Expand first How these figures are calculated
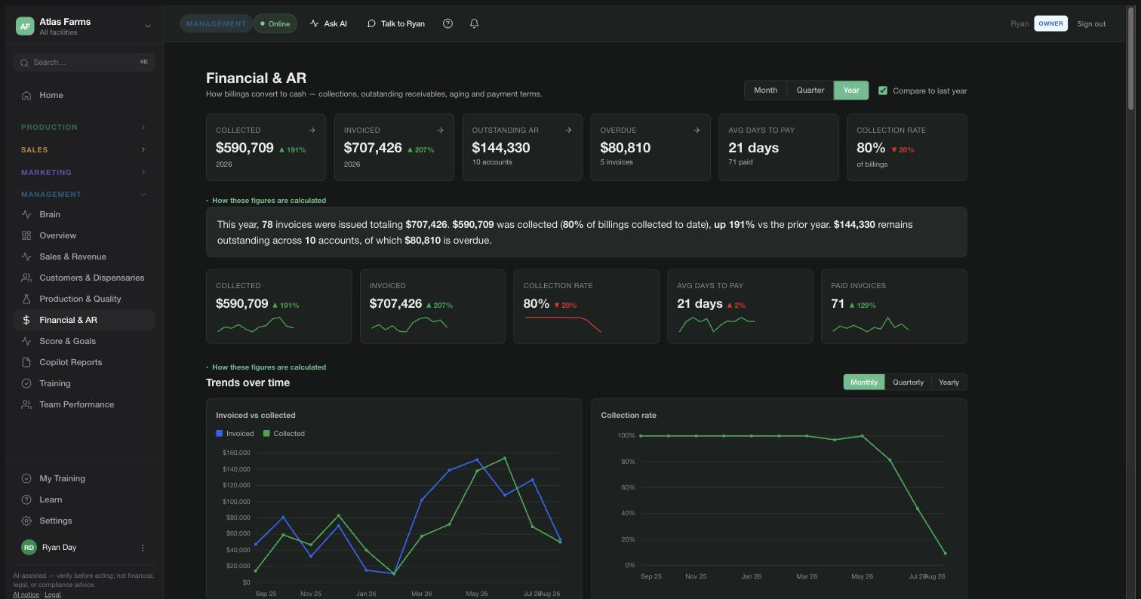 266,201
